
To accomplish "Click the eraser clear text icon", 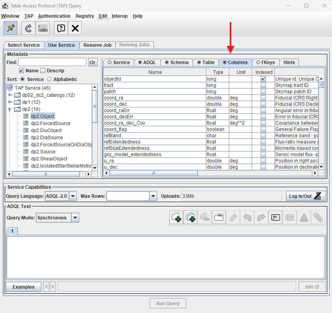I will click(x=233, y=217).
